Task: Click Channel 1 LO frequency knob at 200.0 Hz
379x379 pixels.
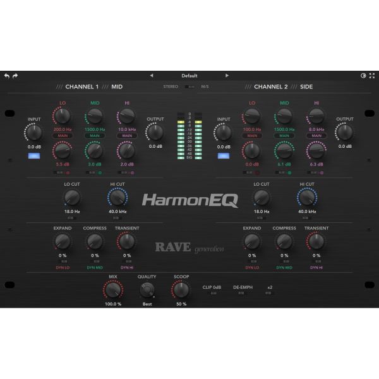Action: tap(63, 116)
